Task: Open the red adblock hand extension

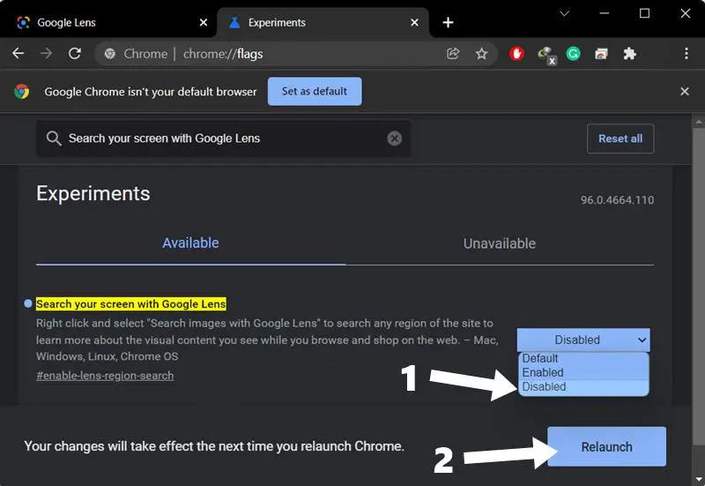Action: [516, 54]
